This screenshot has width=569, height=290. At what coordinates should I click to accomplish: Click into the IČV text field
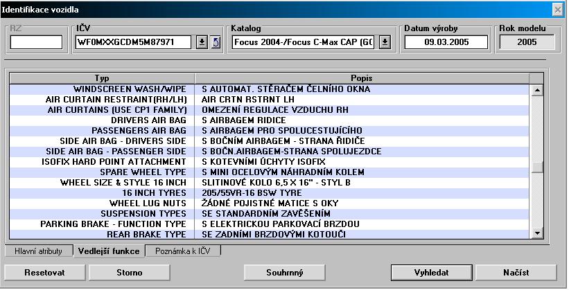[x=134, y=42]
